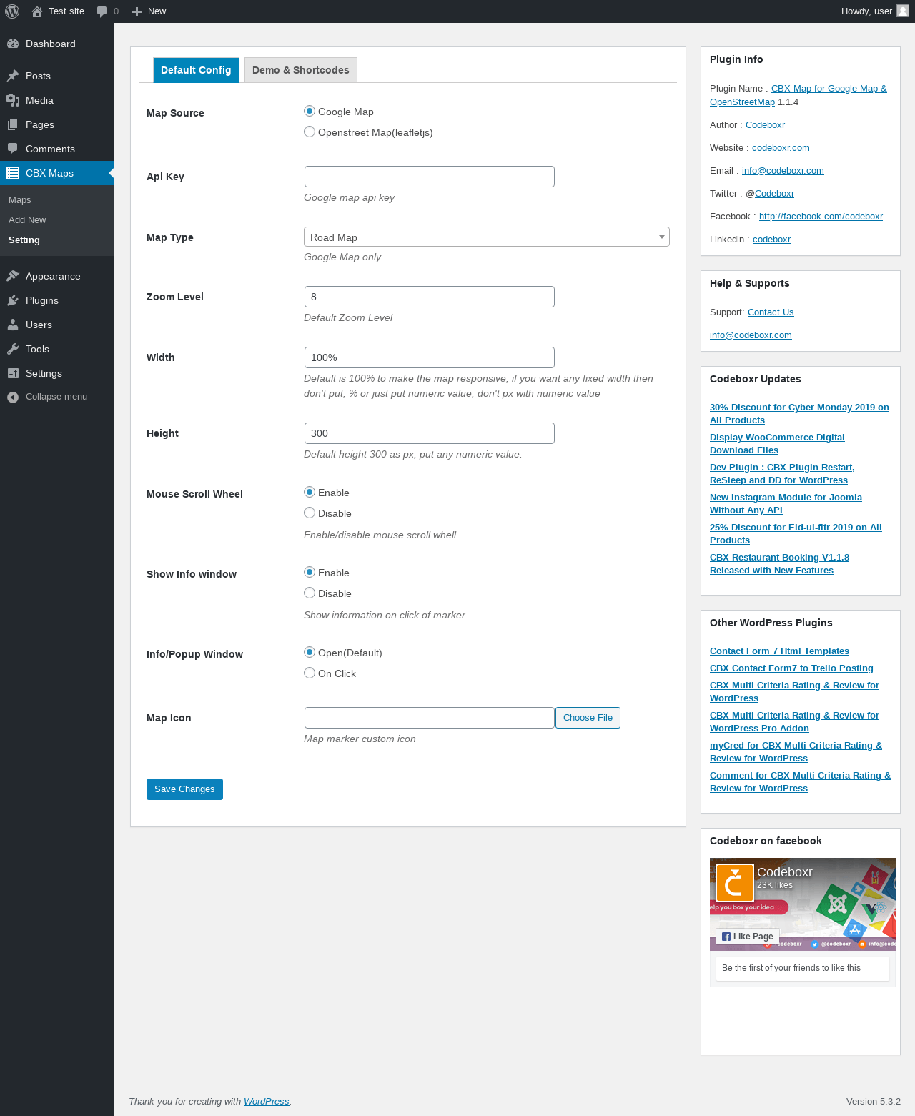This screenshot has height=1116, width=915.
Task: Open 30% Discount for Cyber Monday link
Action: 799,414
